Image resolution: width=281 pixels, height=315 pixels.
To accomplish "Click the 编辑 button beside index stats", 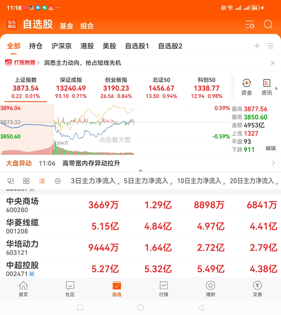I will click(271, 148).
